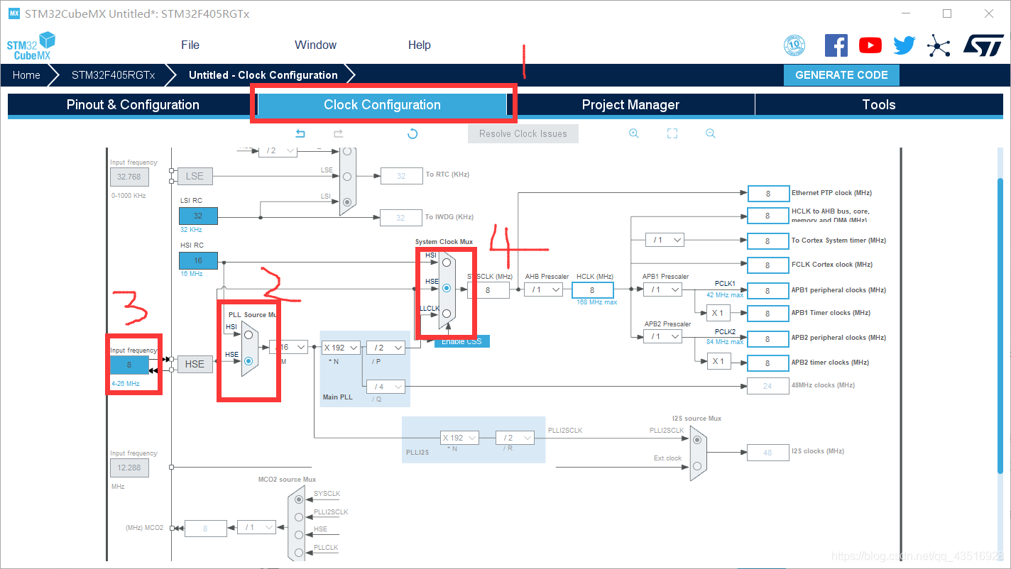Select HSI in the PLL Source Mux

[248, 334]
